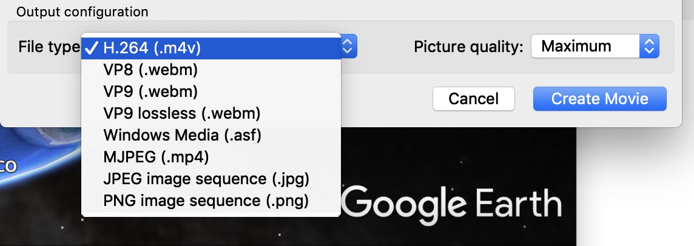Click the File type dropdown arrows

click(348, 46)
